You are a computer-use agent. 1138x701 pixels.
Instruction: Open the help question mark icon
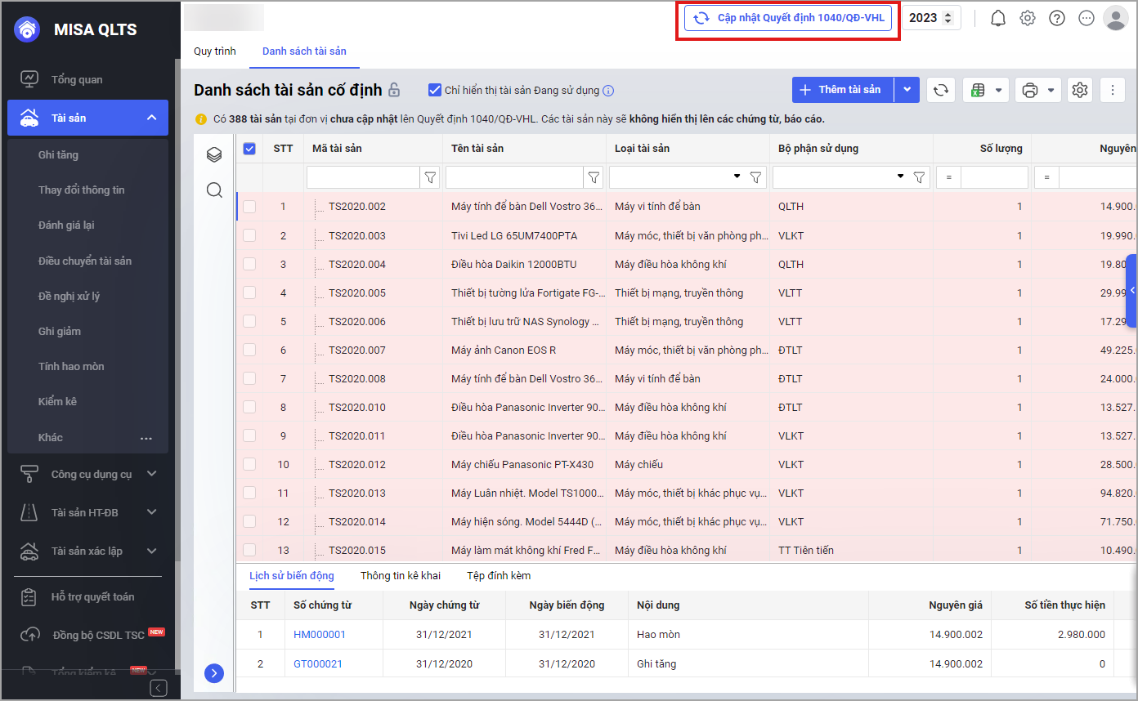[x=1057, y=18]
